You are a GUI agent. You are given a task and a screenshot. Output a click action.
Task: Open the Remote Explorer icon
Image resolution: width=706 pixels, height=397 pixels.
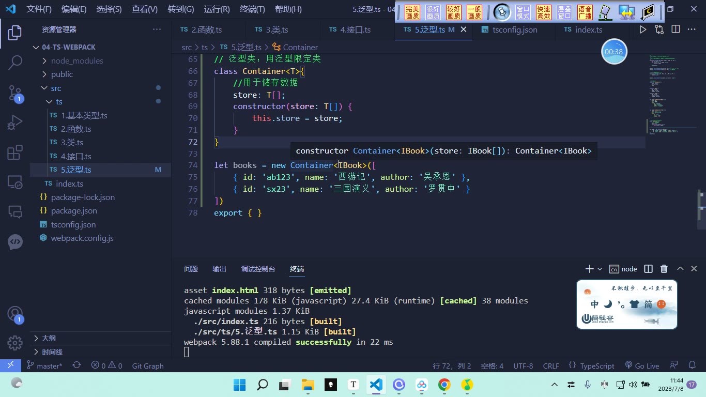coord(15,182)
